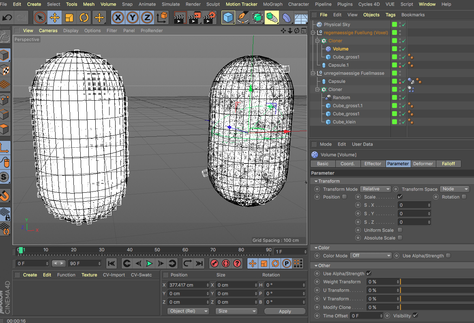Click the Spline Pen tool icon
This screenshot has height=323, width=474.
(242, 17)
